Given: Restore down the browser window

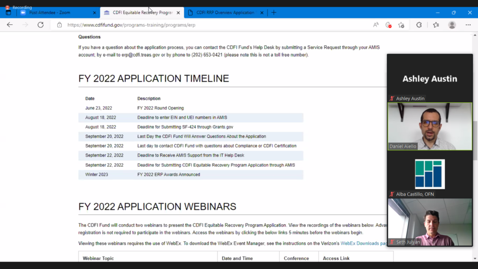Looking at the screenshot, I should (454, 13).
